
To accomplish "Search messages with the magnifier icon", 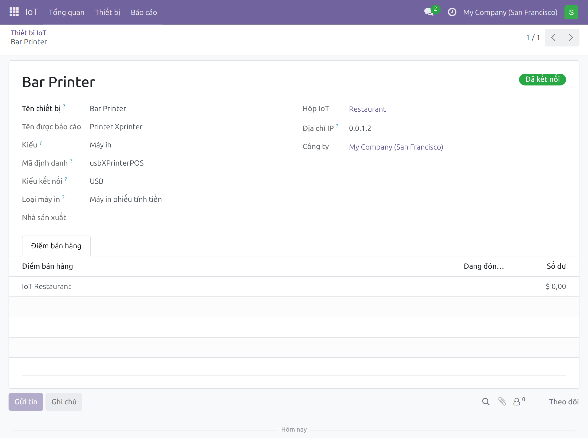I will (486, 402).
